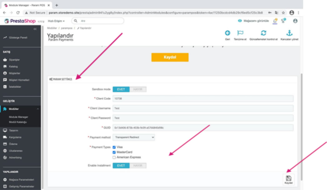Click the Geri back icon
This screenshot has height=190, width=327.
pos(227,33)
